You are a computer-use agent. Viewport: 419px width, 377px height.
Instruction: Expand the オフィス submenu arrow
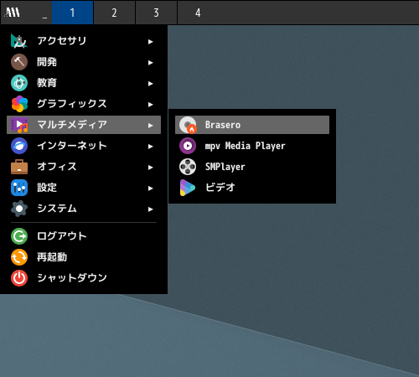tap(151, 168)
